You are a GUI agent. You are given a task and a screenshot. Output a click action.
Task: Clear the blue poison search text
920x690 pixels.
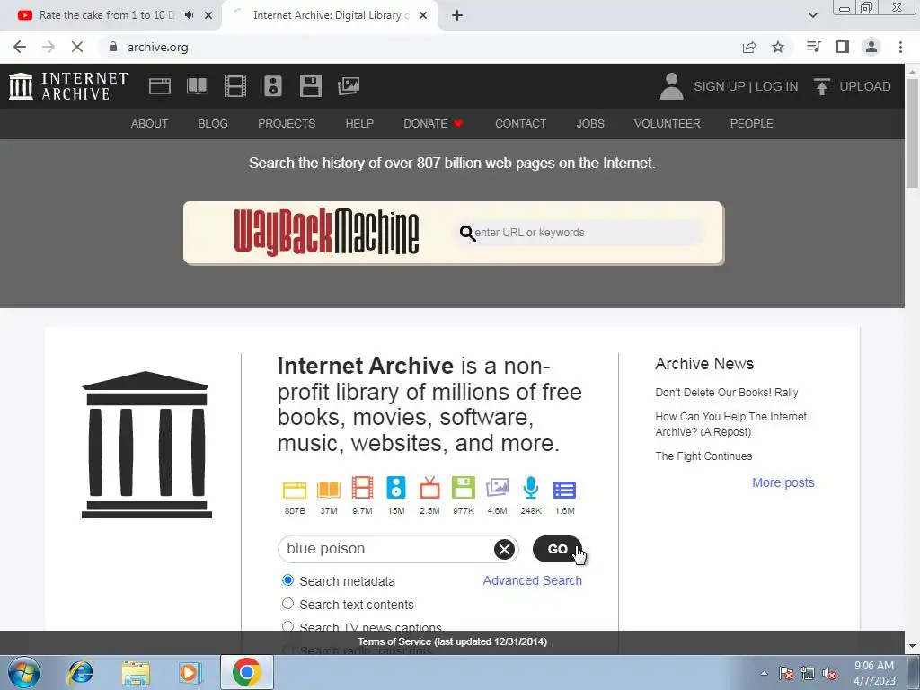coord(504,549)
